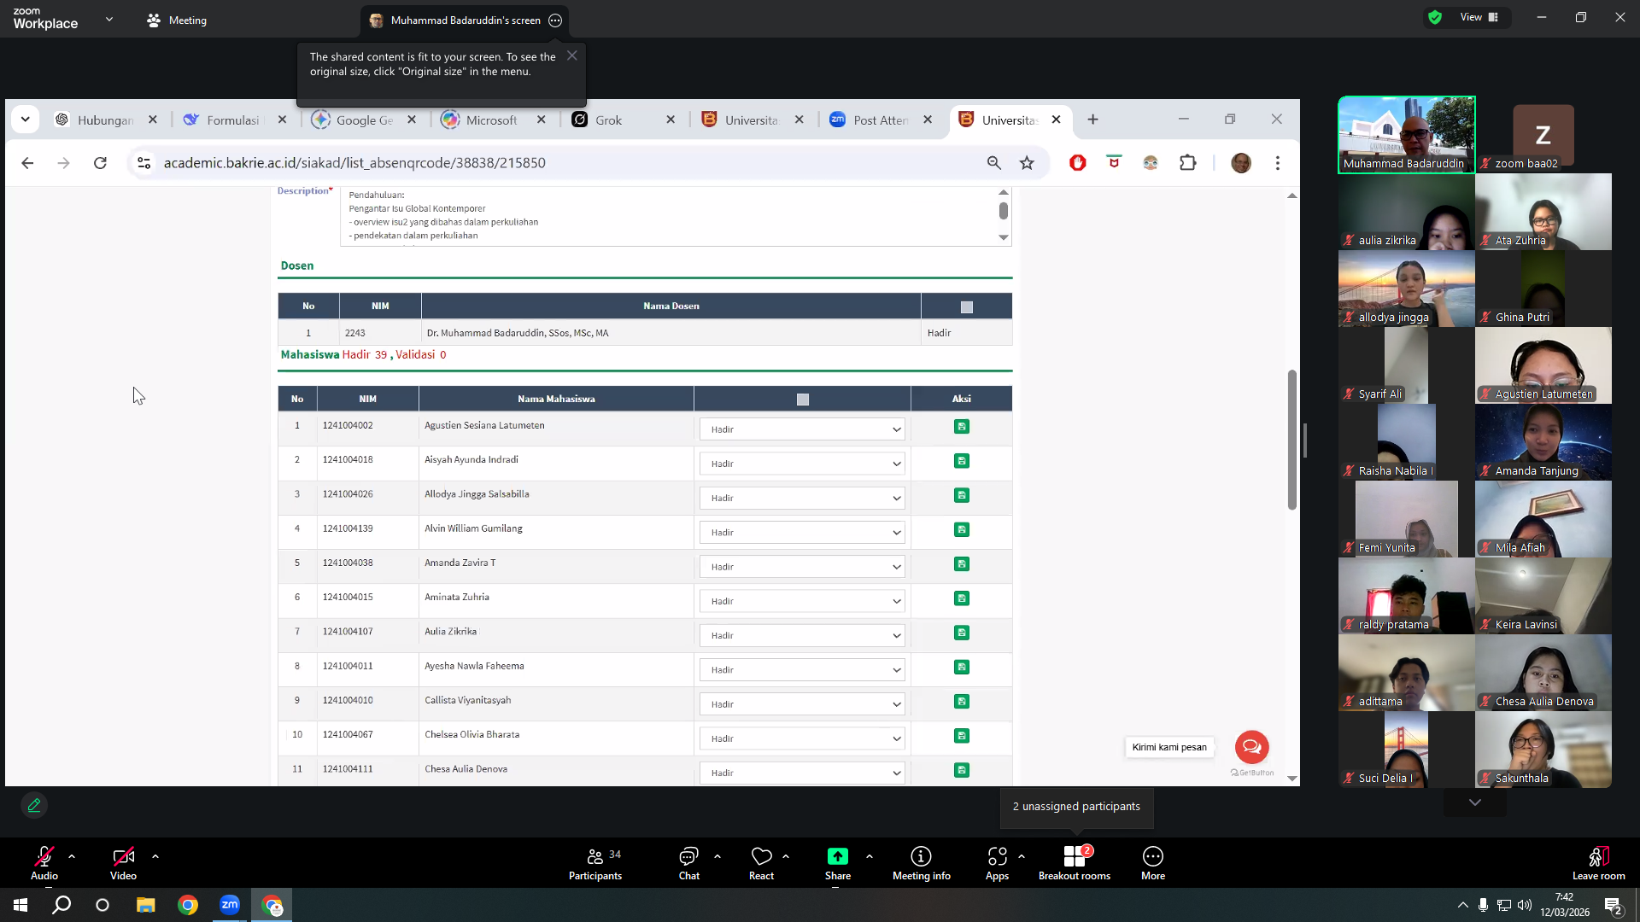This screenshot has width=1640, height=922.
Task: Bookmark this page with the star icon
Action: [1027, 163]
